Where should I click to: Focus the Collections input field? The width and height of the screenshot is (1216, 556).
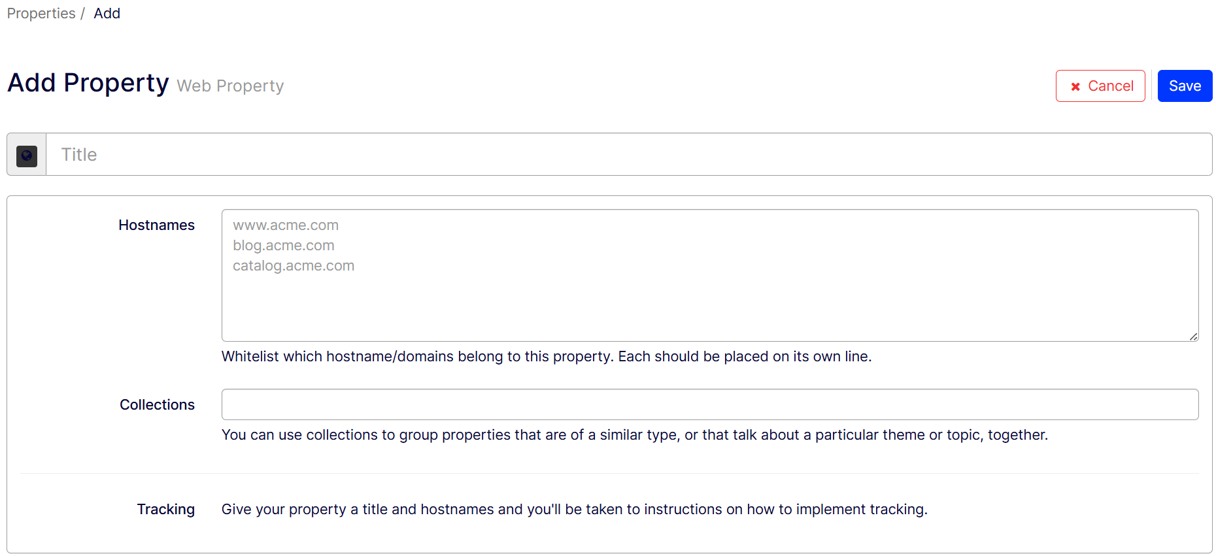tap(709, 404)
